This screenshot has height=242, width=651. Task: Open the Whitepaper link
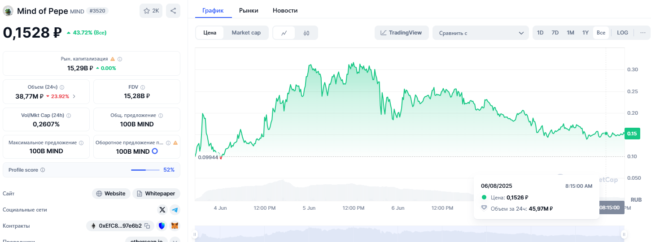156,194
